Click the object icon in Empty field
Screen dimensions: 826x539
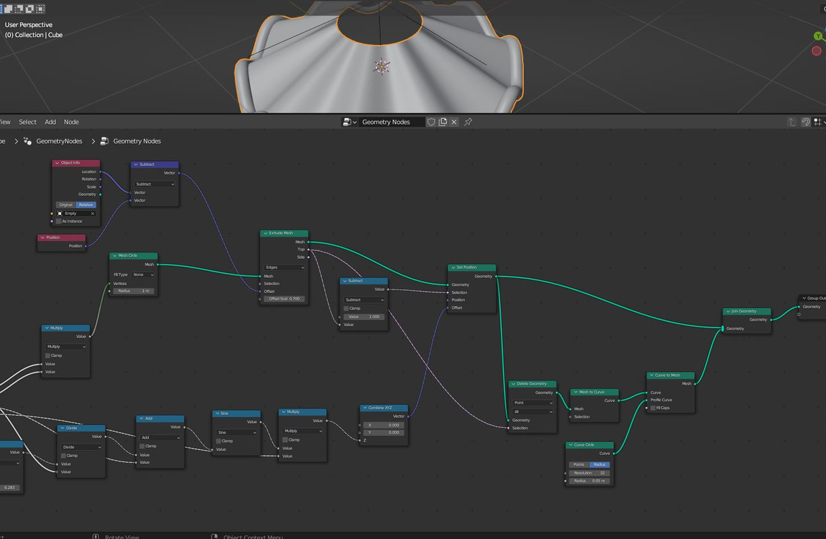coord(60,214)
